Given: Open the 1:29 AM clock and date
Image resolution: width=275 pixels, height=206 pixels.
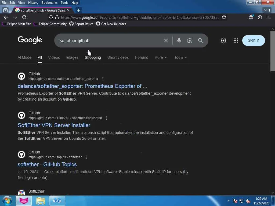Looking at the screenshot, I should tap(261, 201).
